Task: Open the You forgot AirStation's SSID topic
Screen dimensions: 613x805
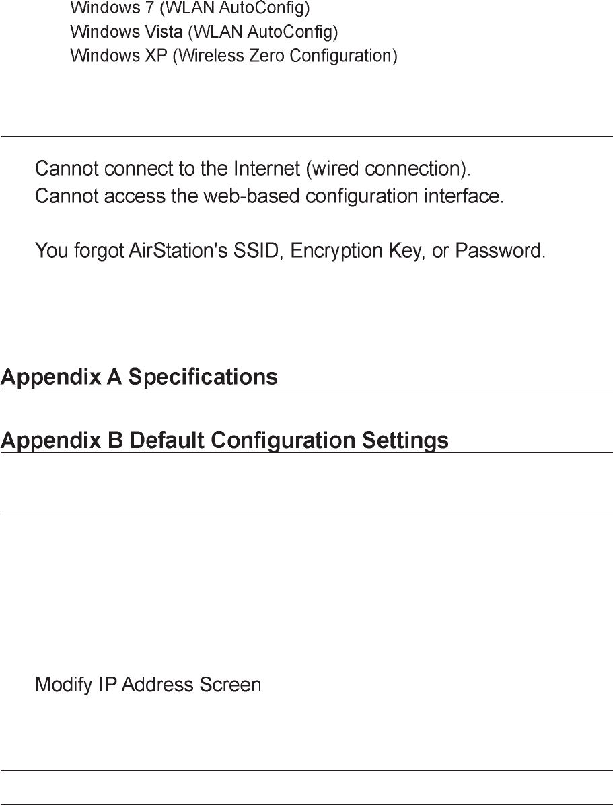Action: 290,251
